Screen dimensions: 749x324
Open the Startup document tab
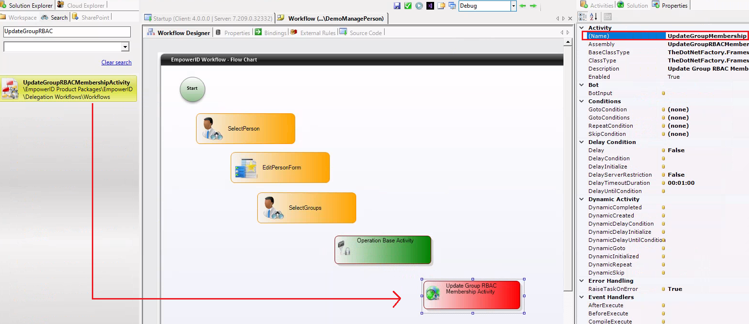pos(208,18)
